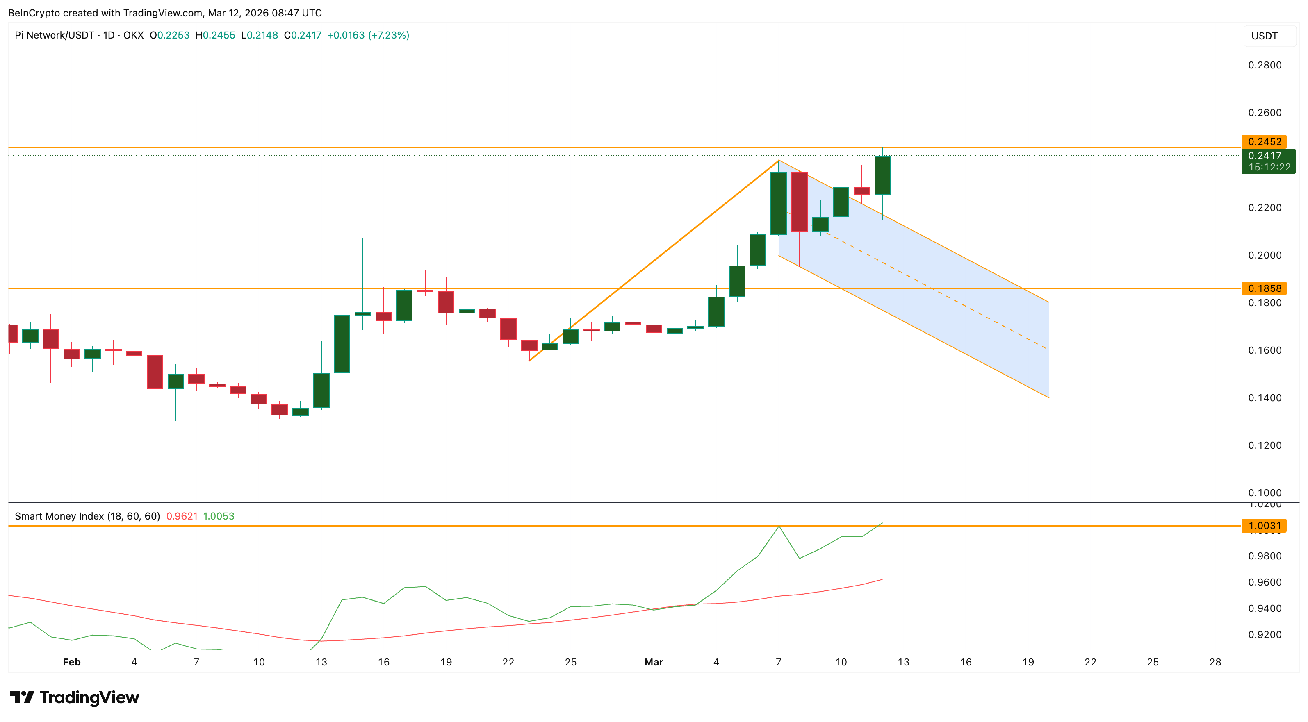Click the Mar date on time axis
Image resolution: width=1308 pixels, height=722 pixels.
[x=654, y=662]
